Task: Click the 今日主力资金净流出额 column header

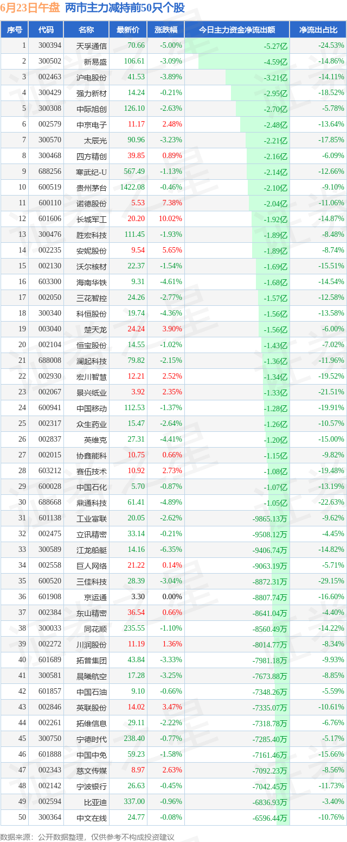Action: click(x=237, y=30)
